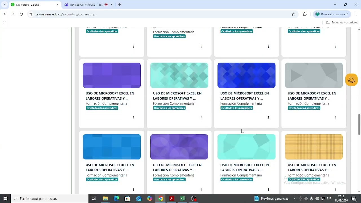Open Excel course title under teal diamonds thumbnail

point(177,96)
